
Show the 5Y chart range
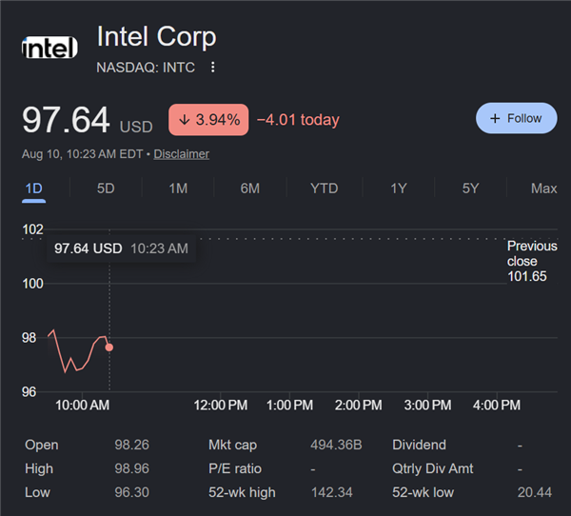tap(470, 189)
